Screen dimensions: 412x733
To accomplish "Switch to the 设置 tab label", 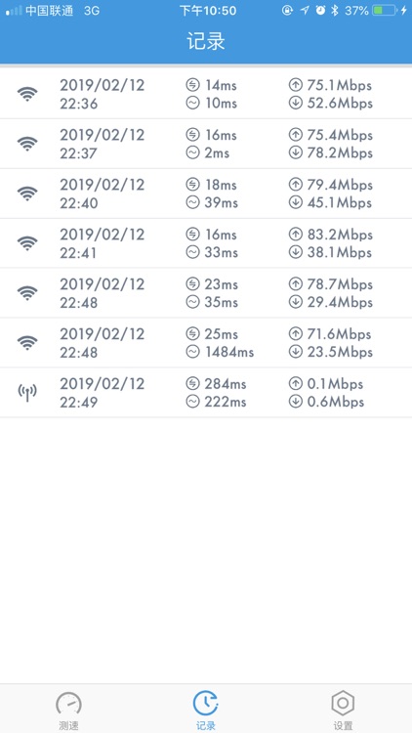I will point(343,725).
